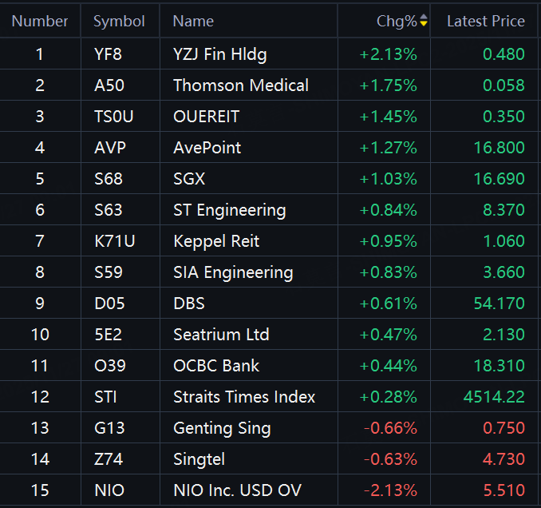Click the Number column header
The width and height of the screenshot is (541, 508).
(x=40, y=22)
